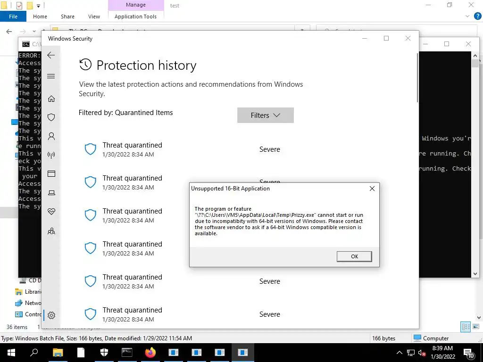483x362 pixels.
Task: Click the command prompt scroll up arrow
Action: click(x=475, y=56)
